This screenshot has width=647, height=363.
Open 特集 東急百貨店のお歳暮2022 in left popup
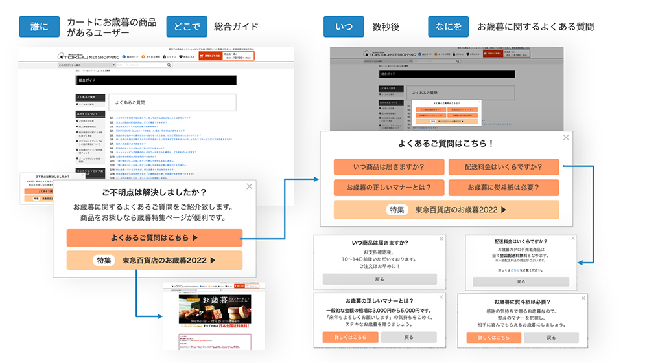click(x=154, y=260)
